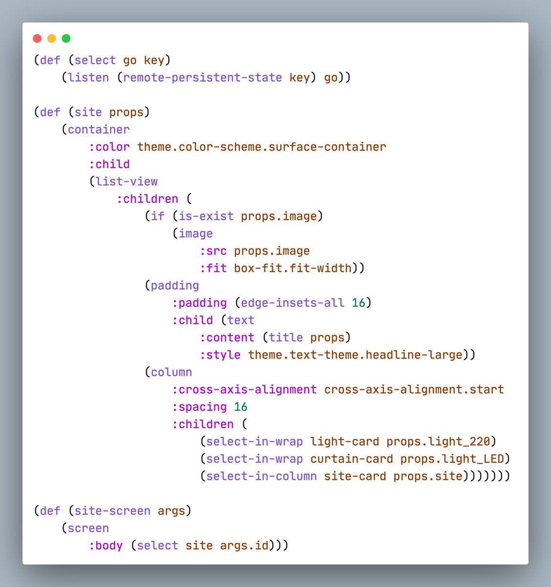
Task: Click 'image' function name below the if
Action: (196, 233)
